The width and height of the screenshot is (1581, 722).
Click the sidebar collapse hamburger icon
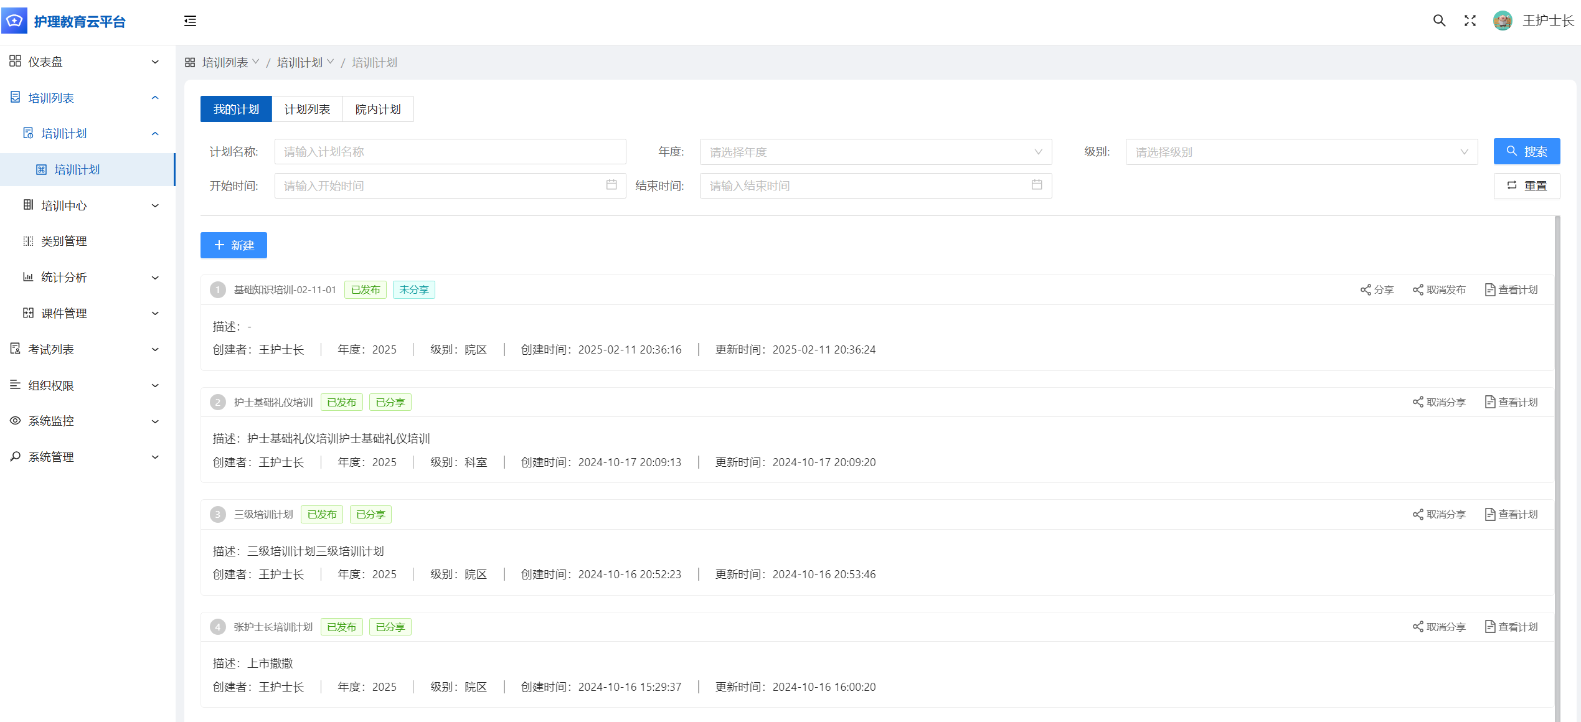[x=190, y=21]
